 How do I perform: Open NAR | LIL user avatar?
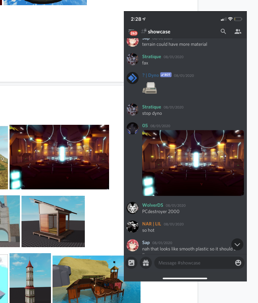pos(133,227)
